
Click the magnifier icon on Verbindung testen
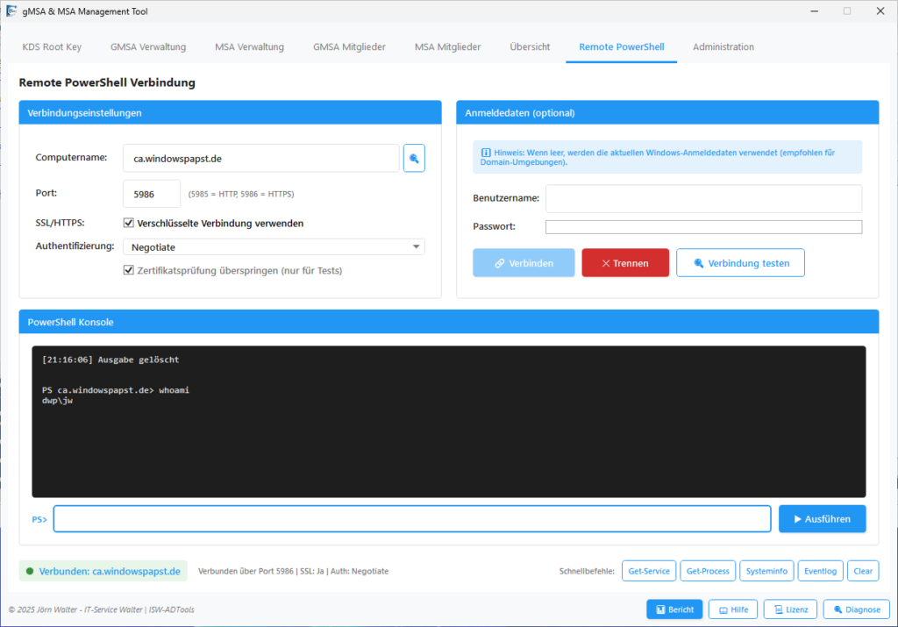pyautogui.click(x=702, y=262)
